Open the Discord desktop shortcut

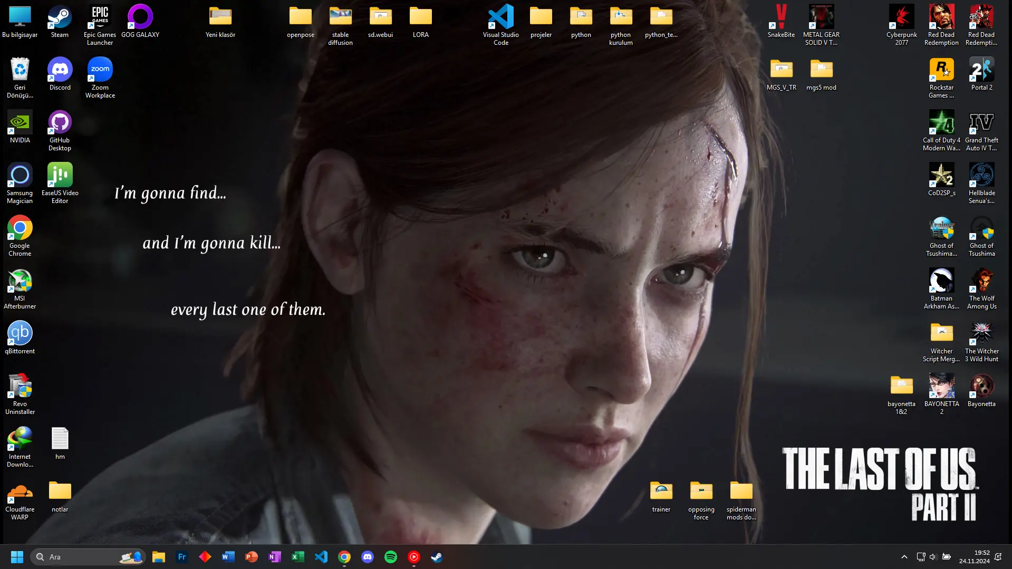click(60, 74)
